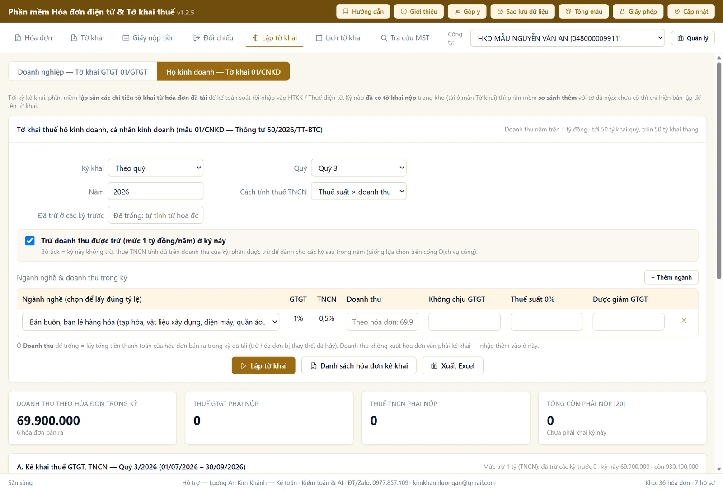Open the Lịch tờ khai menu tab
The image size is (723, 491).
tap(338, 38)
